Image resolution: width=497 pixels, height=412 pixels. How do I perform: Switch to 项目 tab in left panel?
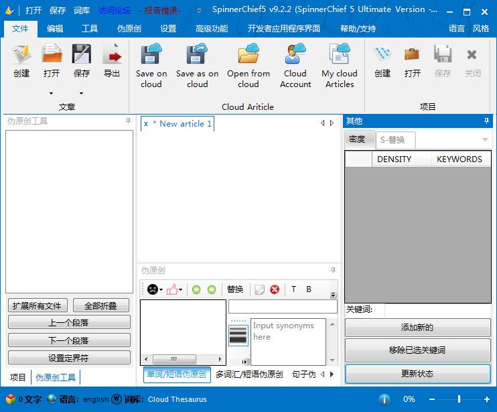(x=17, y=377)
